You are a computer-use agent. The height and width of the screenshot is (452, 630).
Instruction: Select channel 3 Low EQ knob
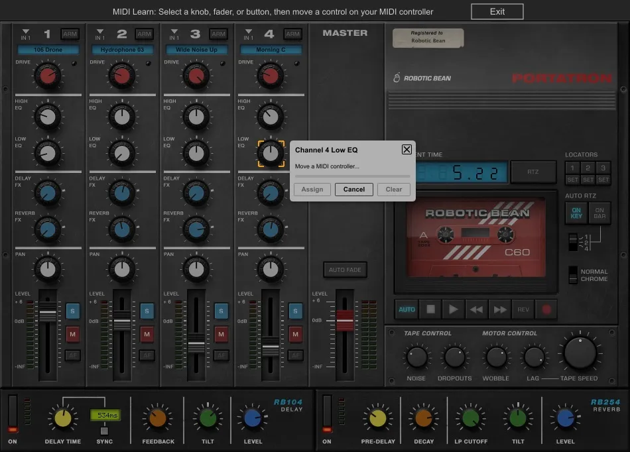pyautogui.click(x=196, y=153)
